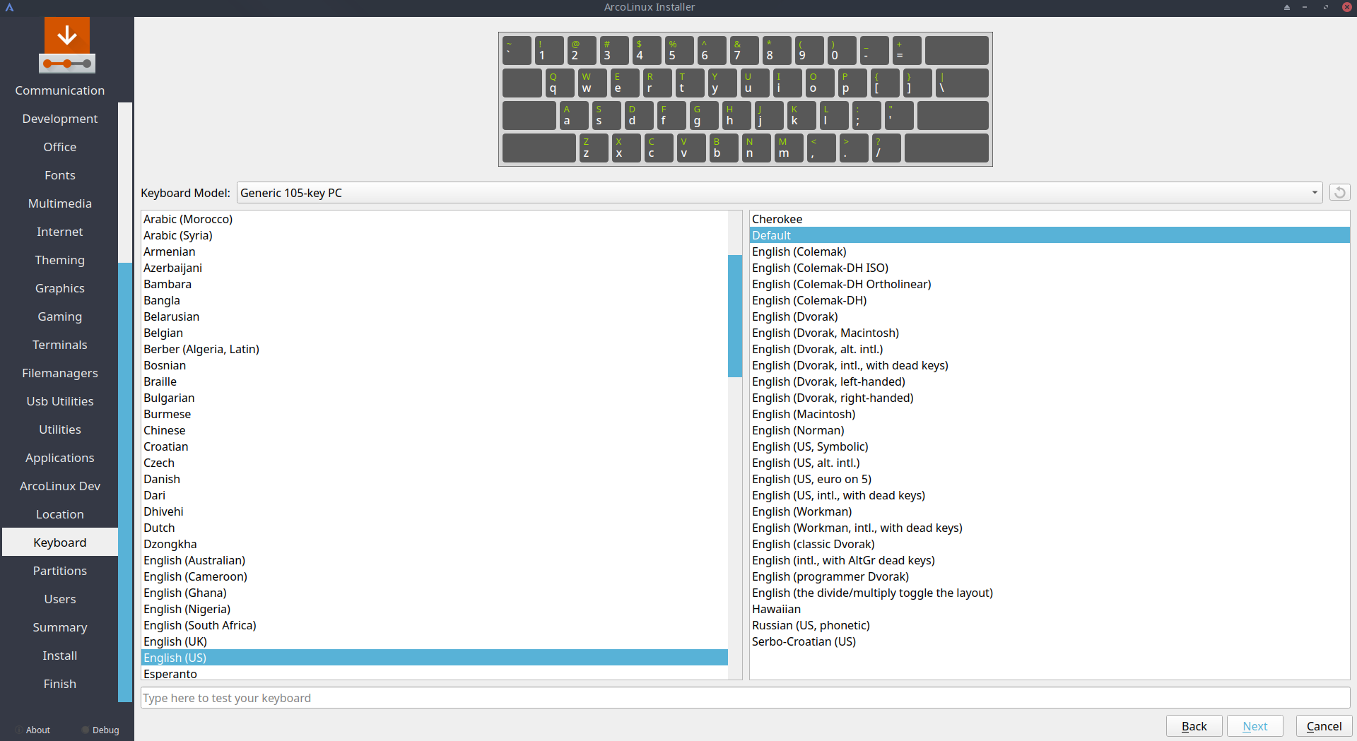Go to the Partitions step
1357x741 pixels.
coord(60,571)
